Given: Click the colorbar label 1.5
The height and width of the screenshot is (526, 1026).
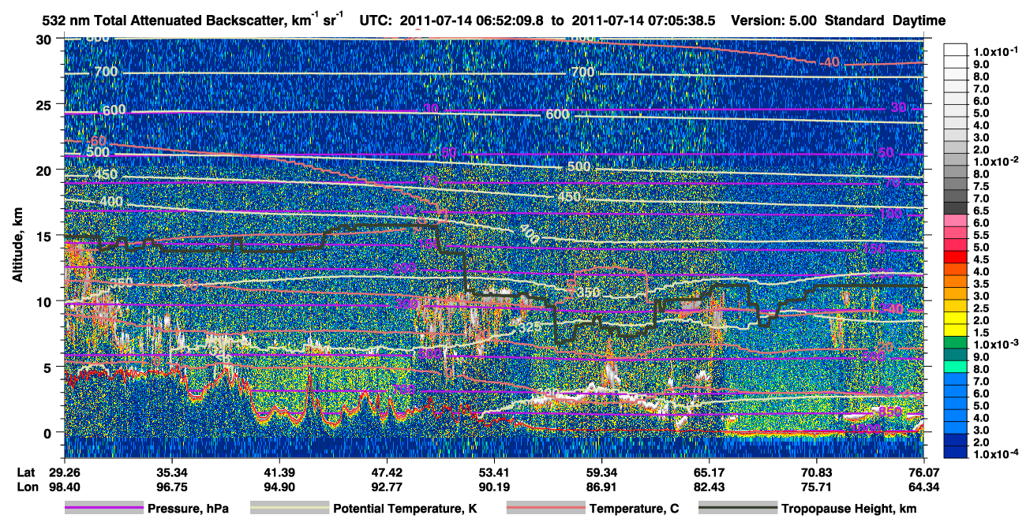Looking at the screenshot, I should point(980,333).
